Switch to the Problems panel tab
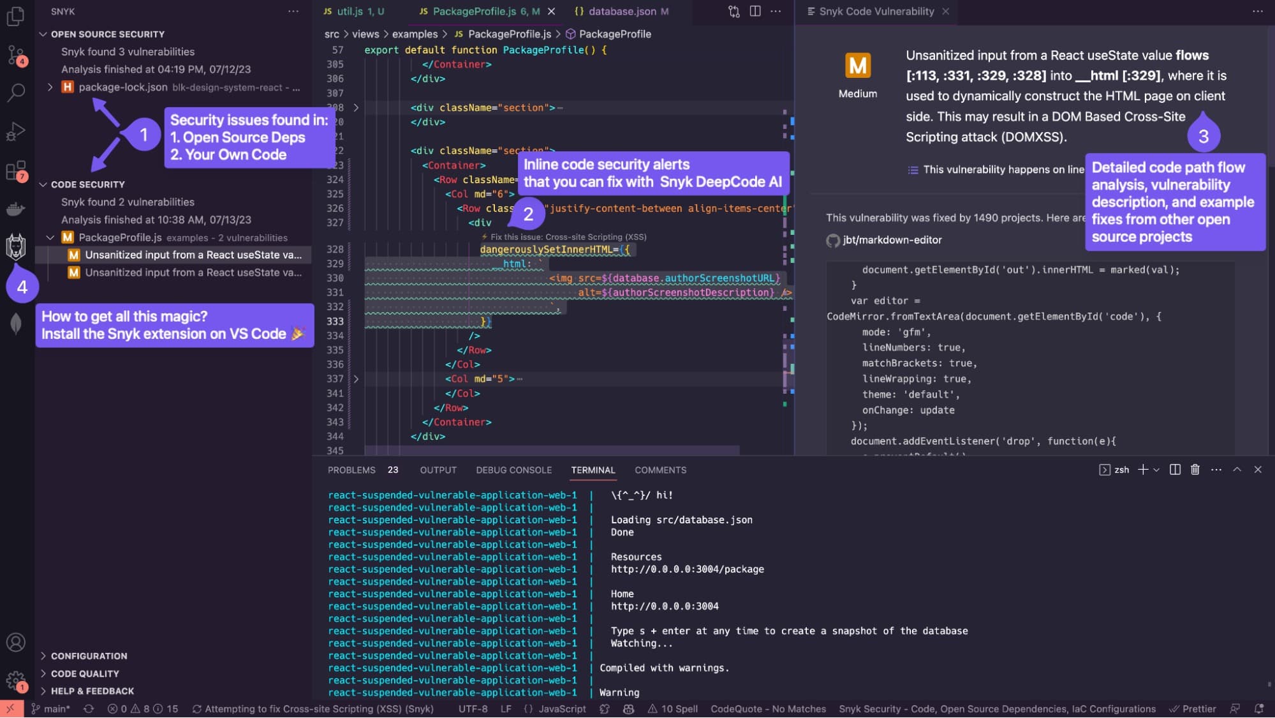 pos(351,470)
